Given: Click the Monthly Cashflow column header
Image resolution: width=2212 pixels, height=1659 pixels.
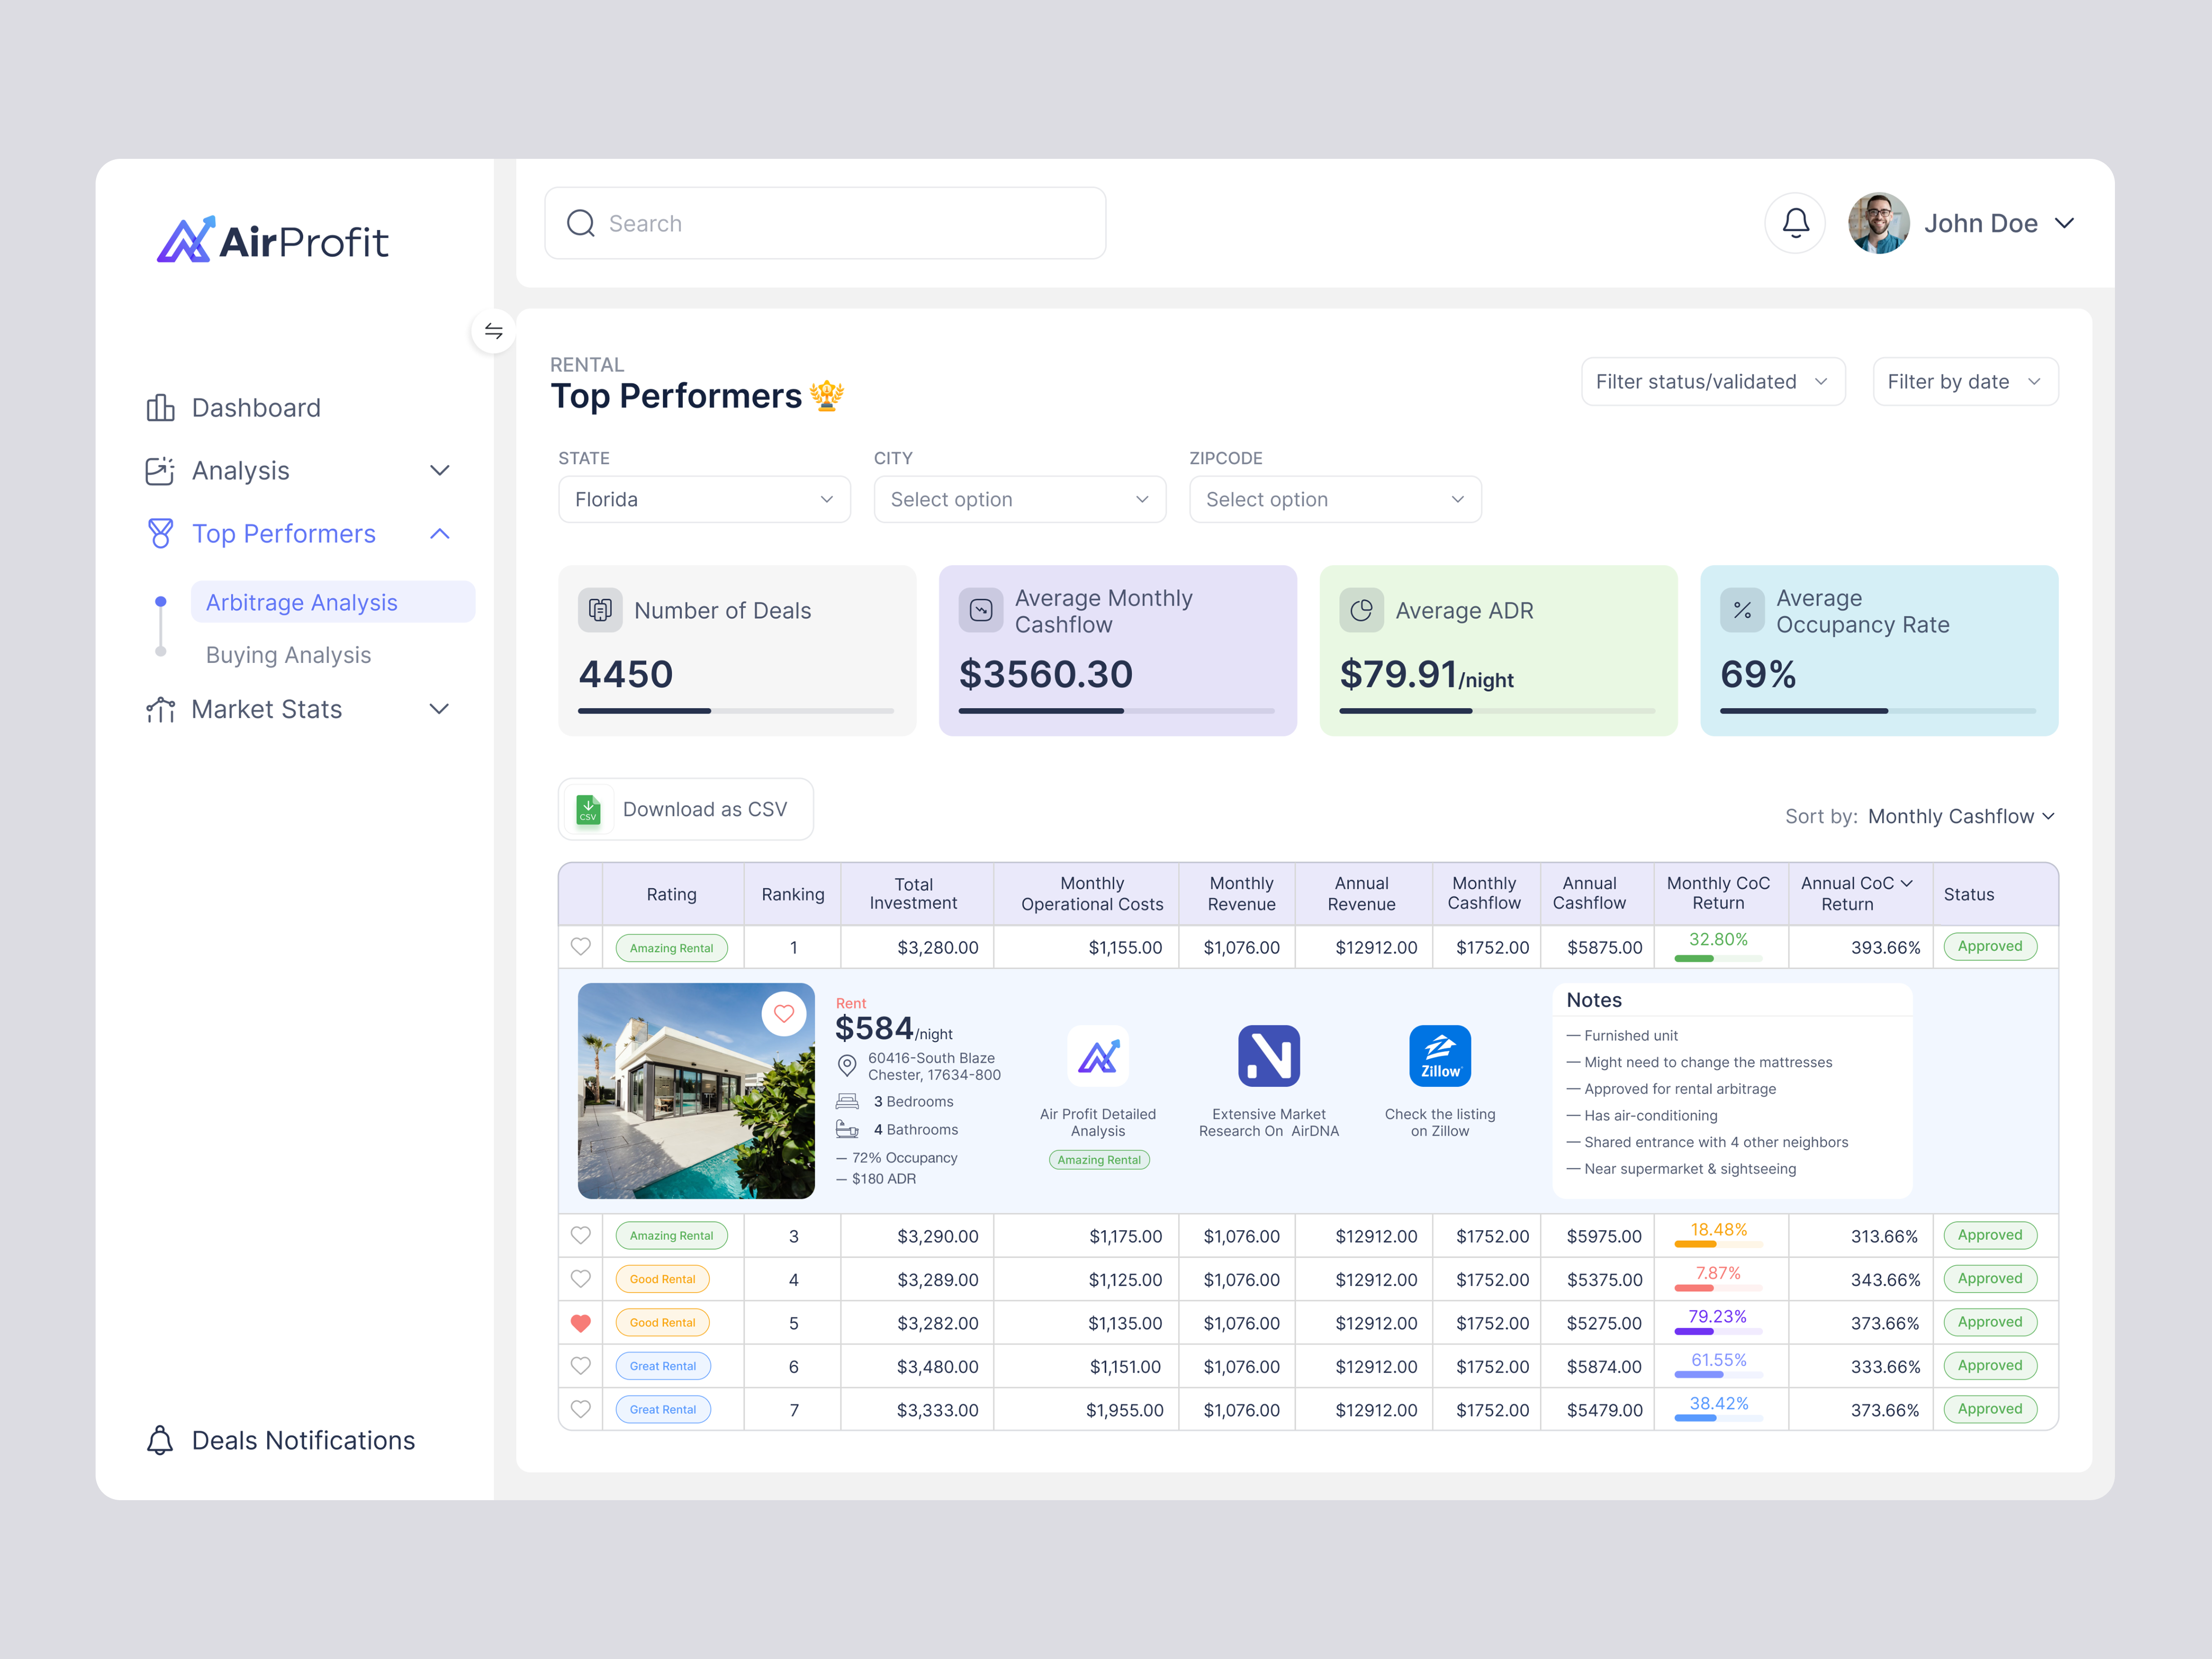Looking at the screenshot, I should tap(1484, 893).
